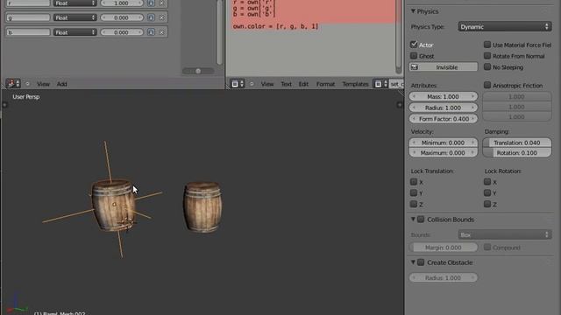This screenshot has width=561, height=315.
Task: Open the Float type dropdown for property g
Action: pyautogui.click(x=75, y=17)
